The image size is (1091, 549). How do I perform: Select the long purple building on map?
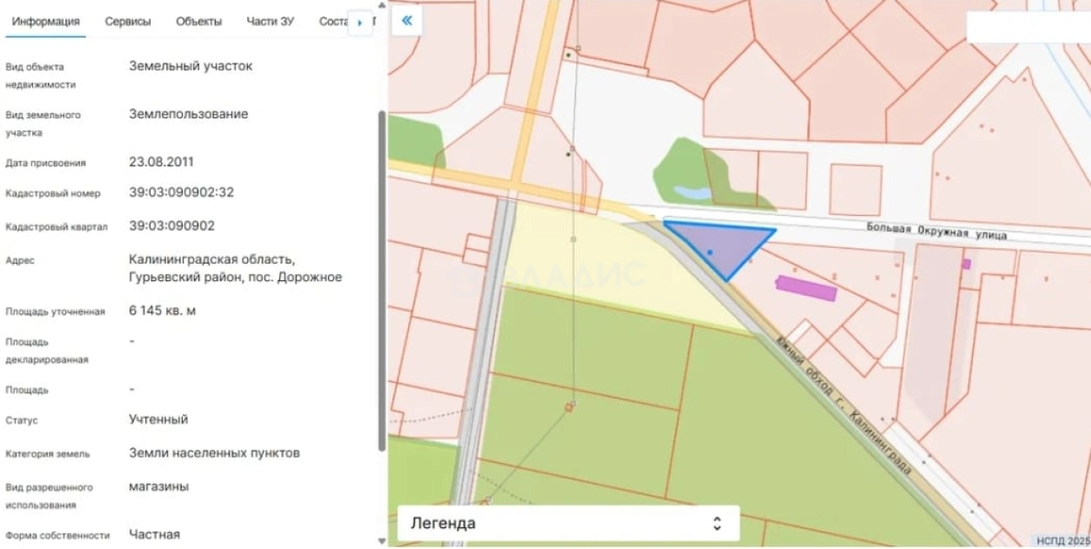(806, 288)
